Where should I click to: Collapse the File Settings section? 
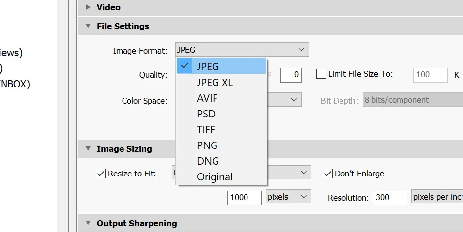coord(88,26)
